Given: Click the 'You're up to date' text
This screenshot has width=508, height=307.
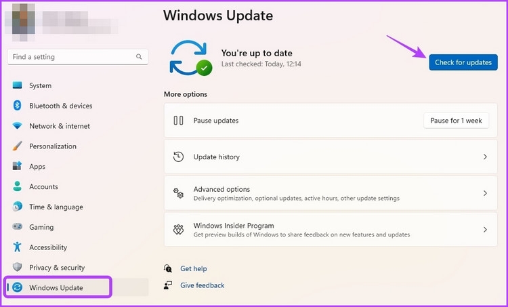Looking at the screenshot, I should point(257,53).
